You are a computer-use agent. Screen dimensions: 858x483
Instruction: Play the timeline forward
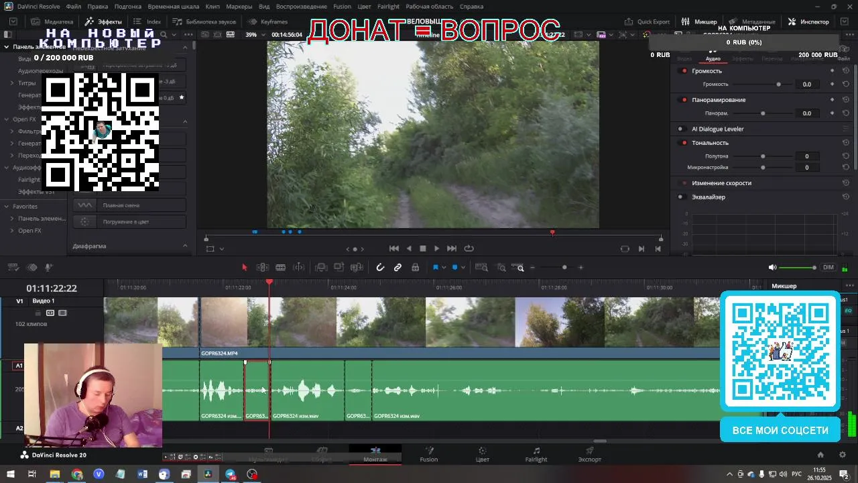[437, 248]
